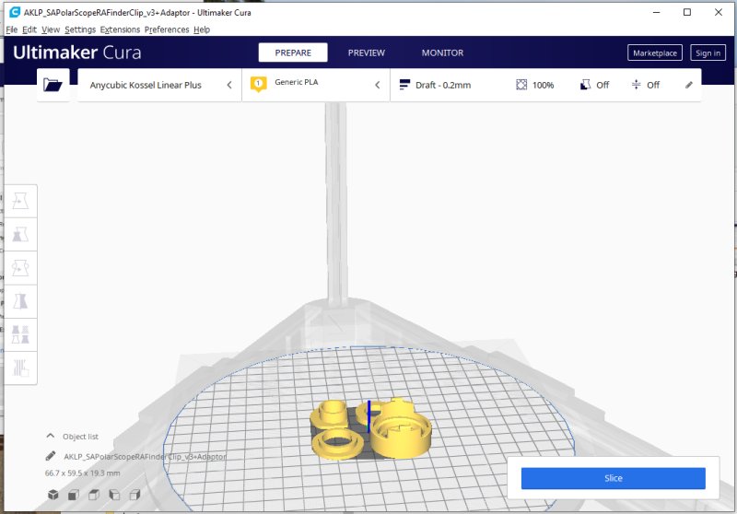This screenshot has height=514, width=737.
Task: Select AKLP_SAPolarScopeRAFinderClip model in object list
Action: pos(145,456)
